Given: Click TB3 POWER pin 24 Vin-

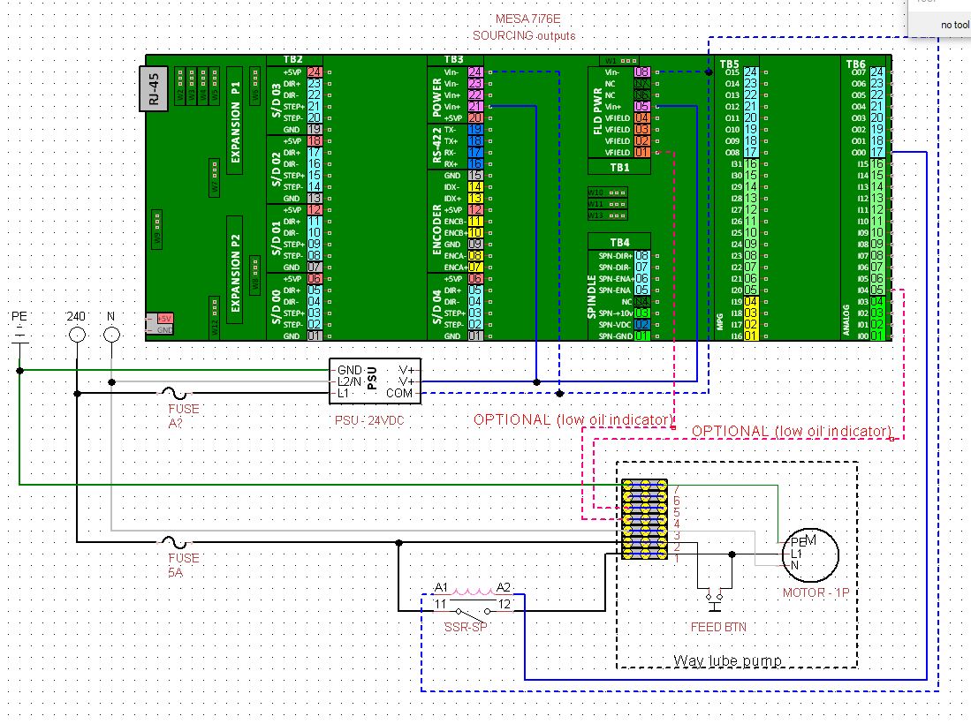Looking at the screenshot, I should (475, 72).
